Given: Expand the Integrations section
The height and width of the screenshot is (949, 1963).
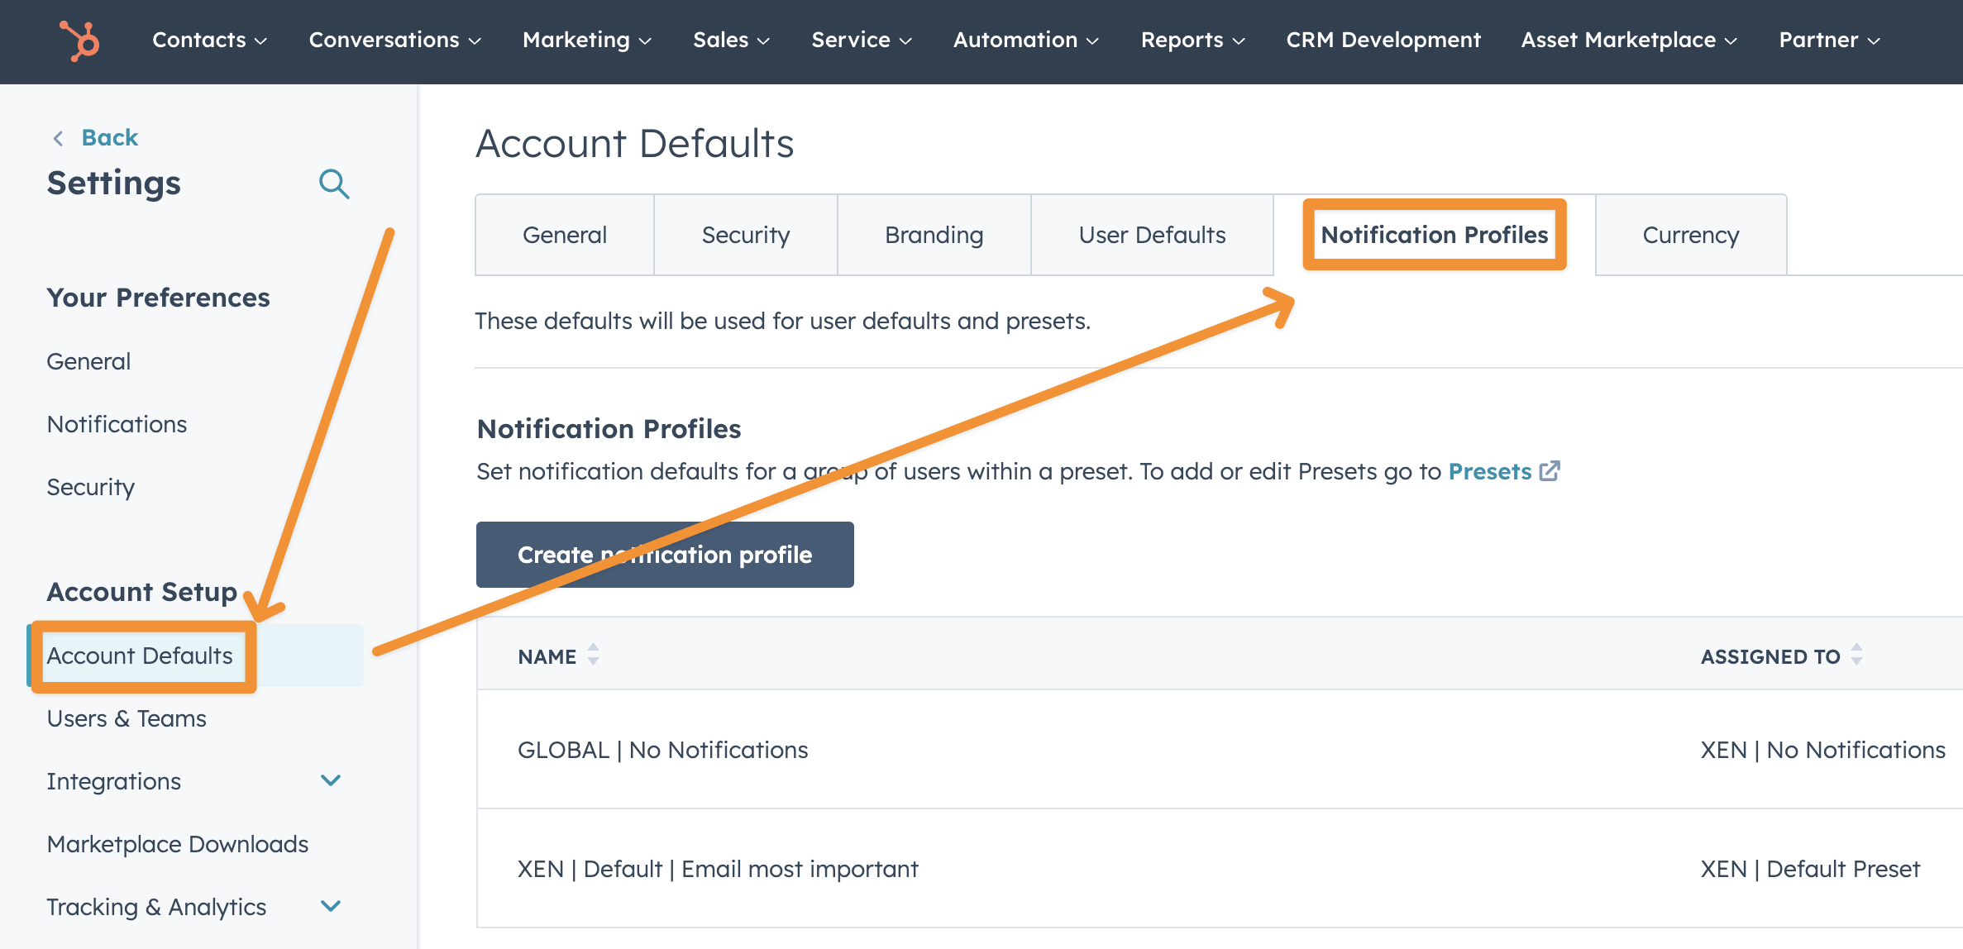Looking at the screenshot, I should pos(331,780).
